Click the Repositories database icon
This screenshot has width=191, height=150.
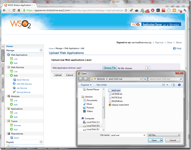point(8,134)
